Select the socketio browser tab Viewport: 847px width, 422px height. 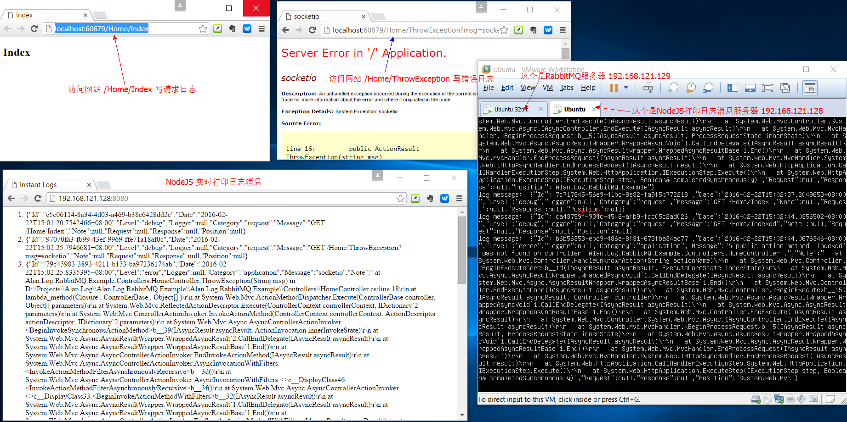[324, 17]
